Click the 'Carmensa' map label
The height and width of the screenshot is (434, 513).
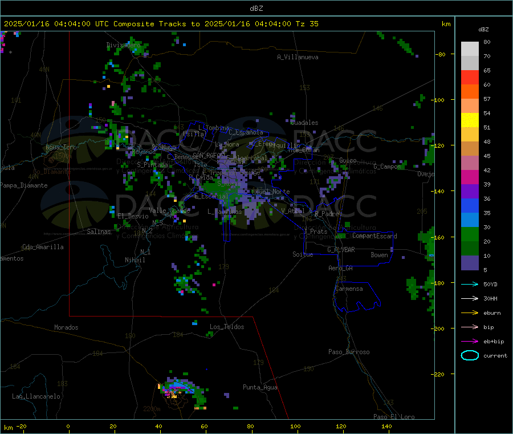[x=349, y=289]
